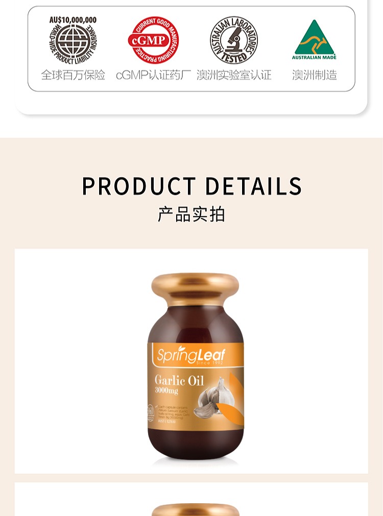The height and width of the screenshot is (516, 383).
Task: Select the 全球百万保险 caption
Action: point(73,75)
